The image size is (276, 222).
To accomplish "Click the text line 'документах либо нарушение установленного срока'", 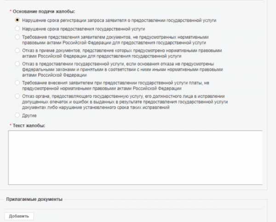I will coord(96,107).
